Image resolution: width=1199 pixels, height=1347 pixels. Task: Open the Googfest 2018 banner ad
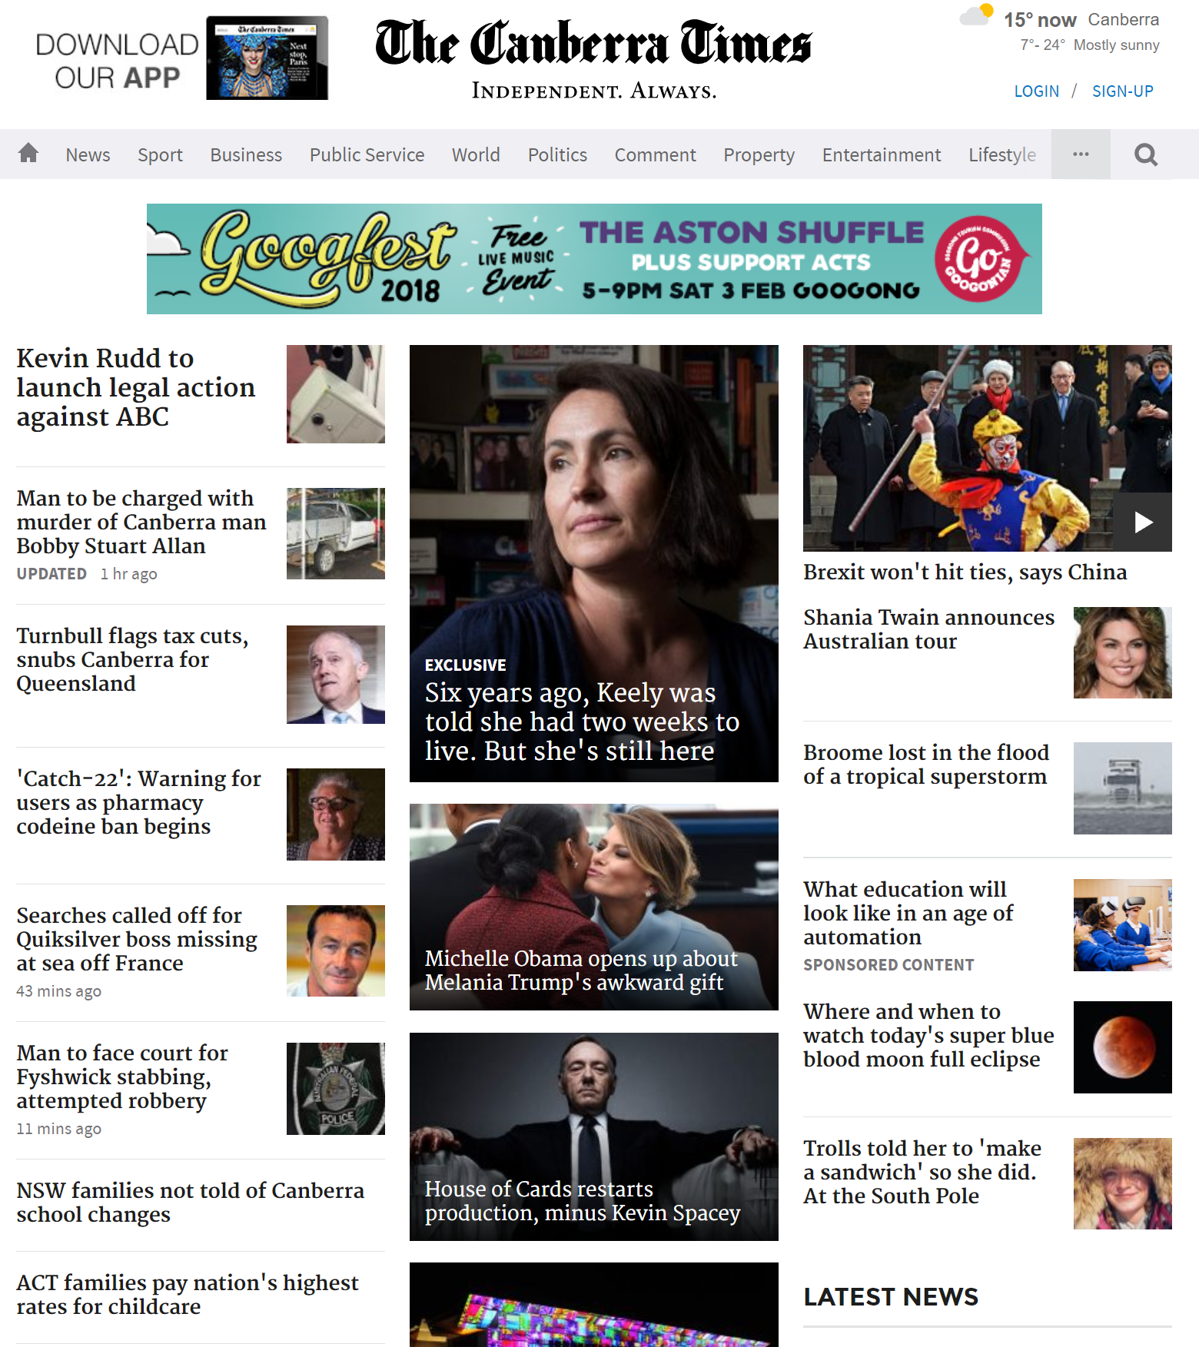tap(594, 259)
